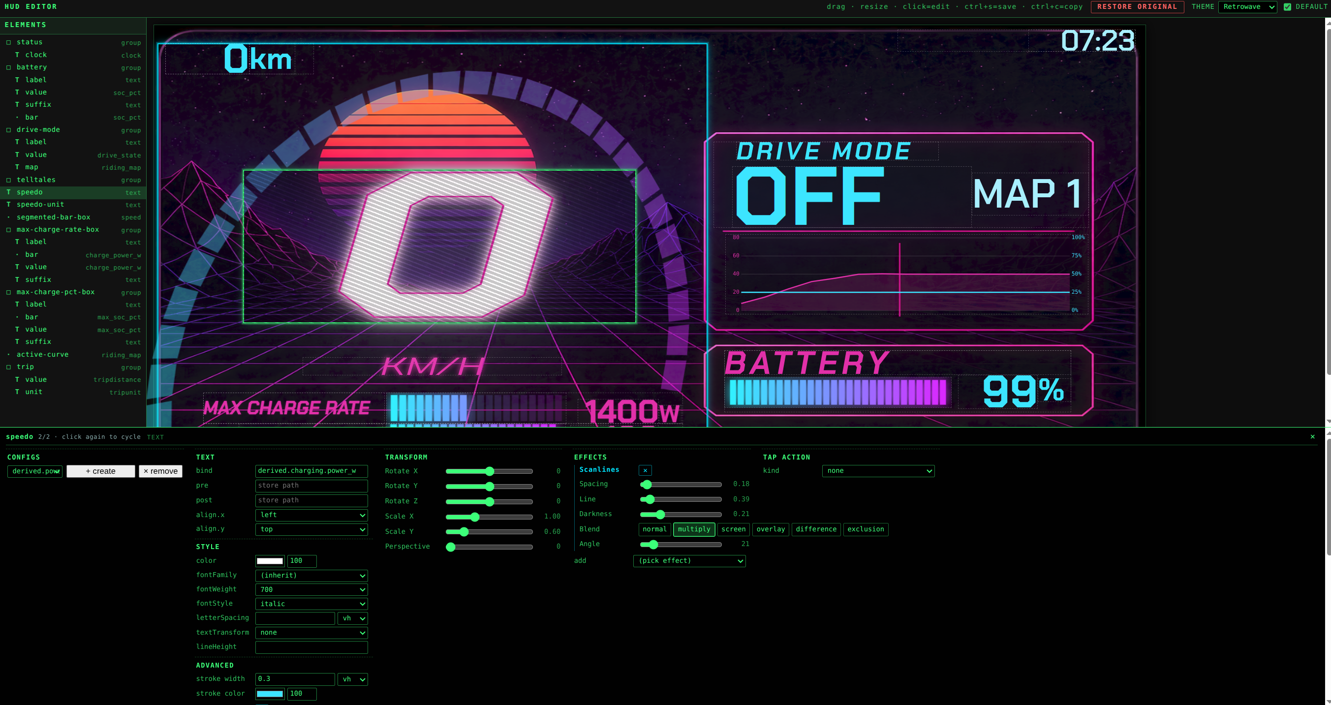Click the Rotate Y slider
This screenshot has height=705, width=1331.
[x=489, y=487]
